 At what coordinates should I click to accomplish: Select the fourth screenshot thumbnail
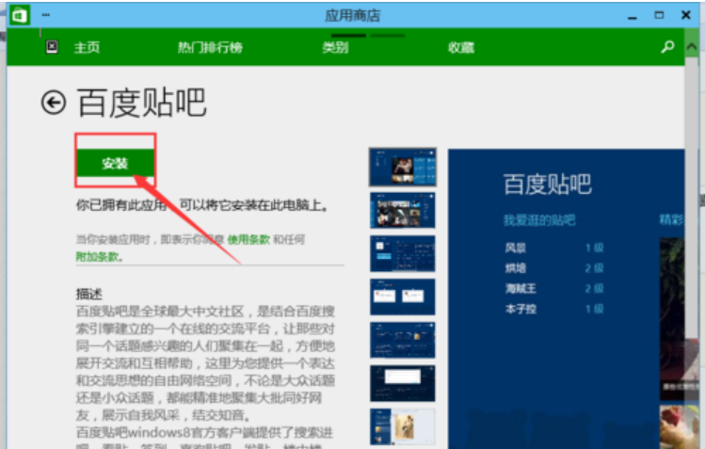(403, 297)
